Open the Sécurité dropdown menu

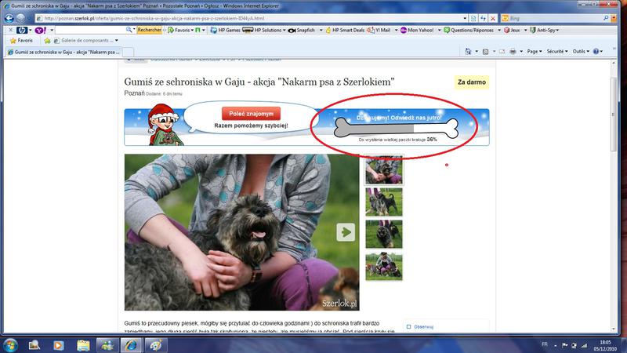click(x=557, y=51)
